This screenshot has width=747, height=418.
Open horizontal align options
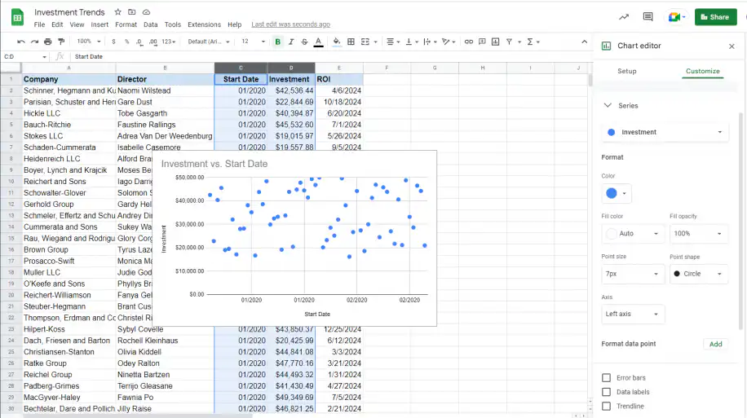tap(393, 42)
